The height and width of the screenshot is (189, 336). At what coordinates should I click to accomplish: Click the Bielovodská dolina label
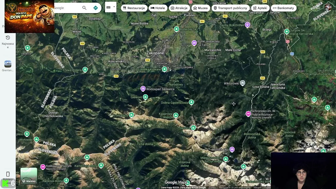[252, 136]
